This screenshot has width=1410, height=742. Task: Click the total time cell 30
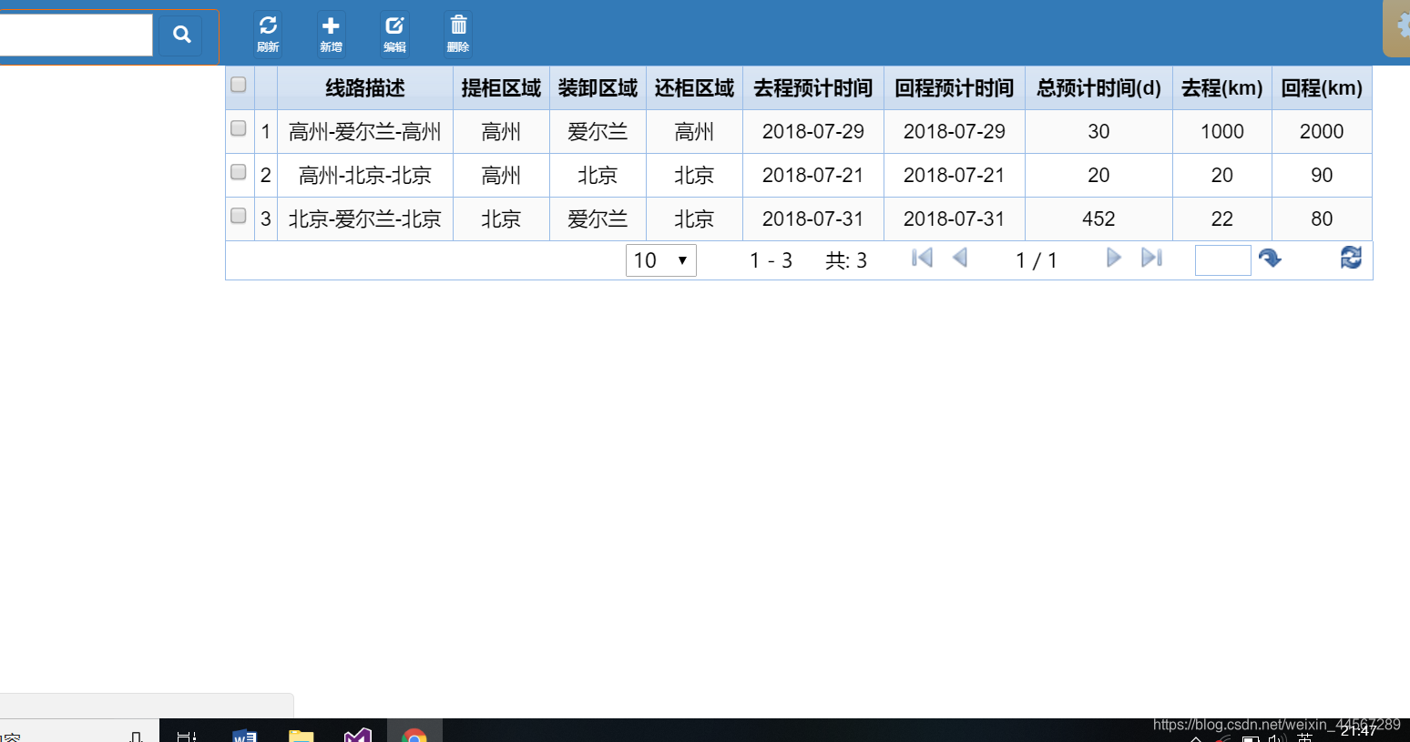(1098, 132)
